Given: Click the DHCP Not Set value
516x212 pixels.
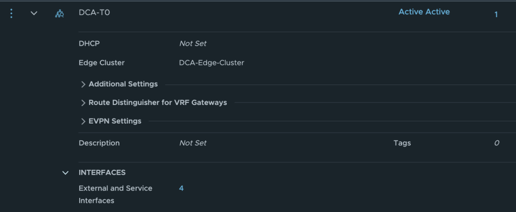Looking at the screenshot, I should (x=193, y=43).
